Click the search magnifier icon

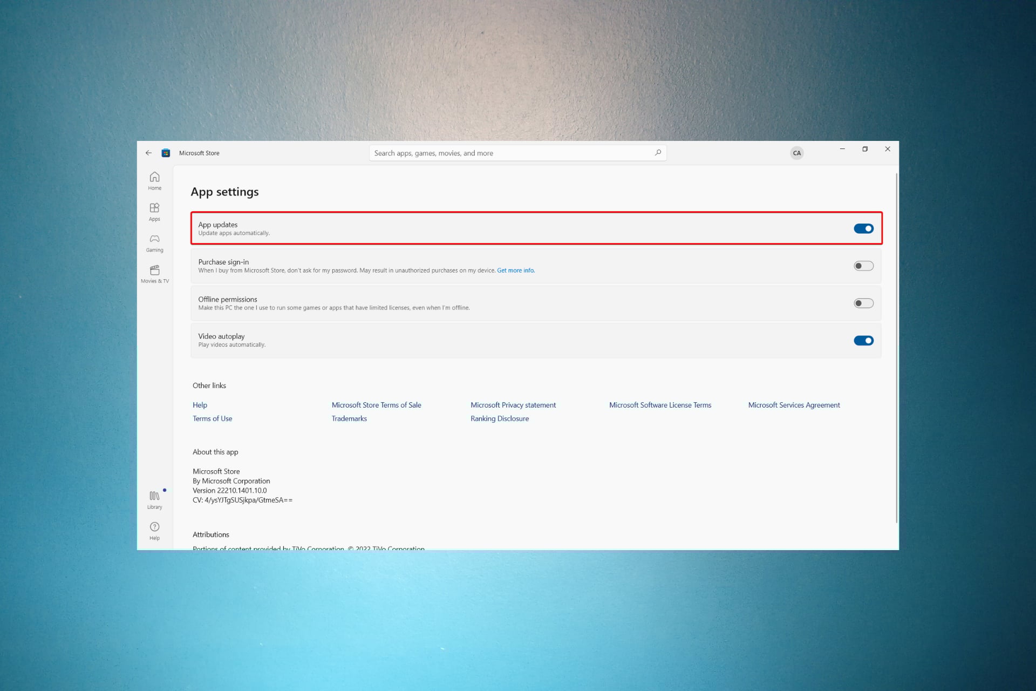[658, 153]
